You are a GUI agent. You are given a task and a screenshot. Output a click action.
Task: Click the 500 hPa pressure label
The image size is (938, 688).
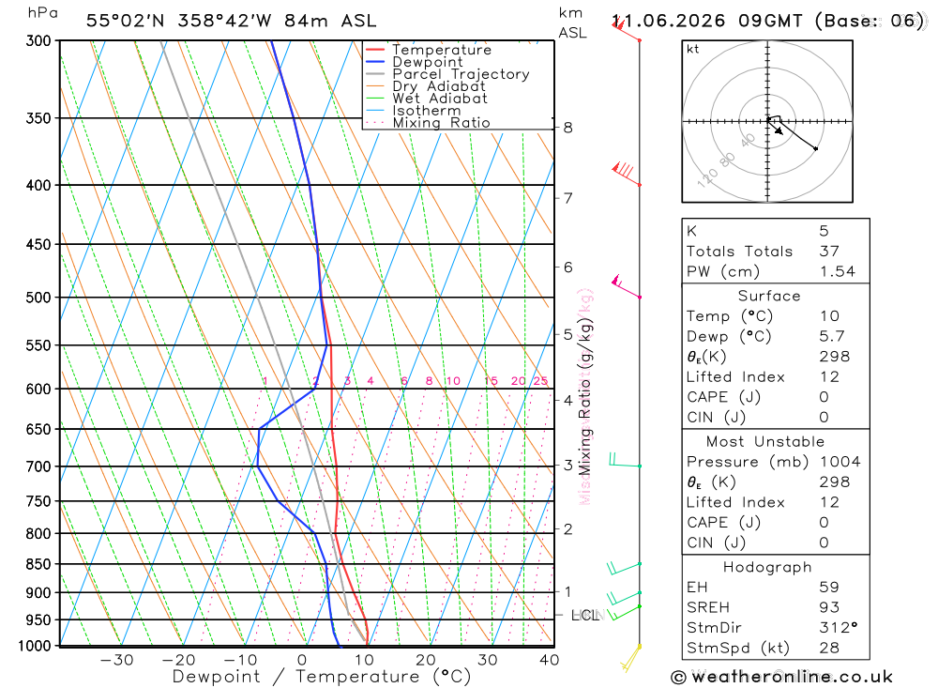(38, 298)
